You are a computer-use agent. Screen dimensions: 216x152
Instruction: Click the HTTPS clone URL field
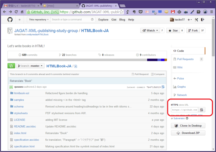click(x=184, y=110)
